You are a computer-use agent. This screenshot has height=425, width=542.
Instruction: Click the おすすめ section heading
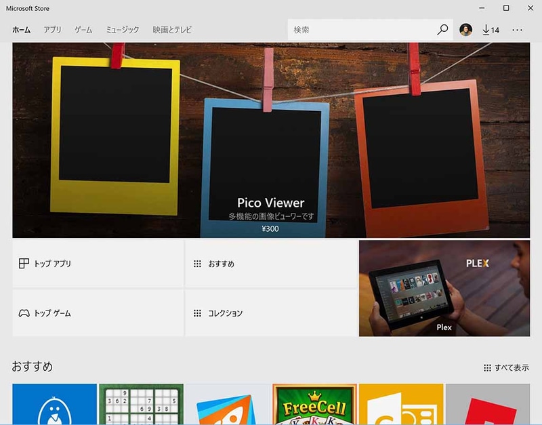point(32,366)
